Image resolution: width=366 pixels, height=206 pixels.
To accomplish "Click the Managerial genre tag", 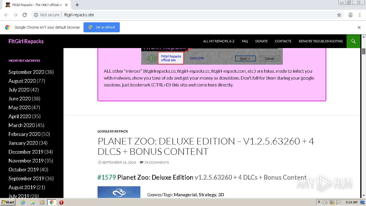I will [185, 195].
